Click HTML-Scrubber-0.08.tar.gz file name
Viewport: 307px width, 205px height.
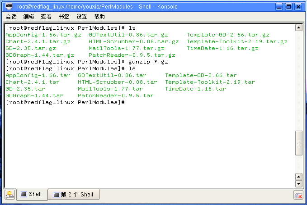[x=134, y=41]
